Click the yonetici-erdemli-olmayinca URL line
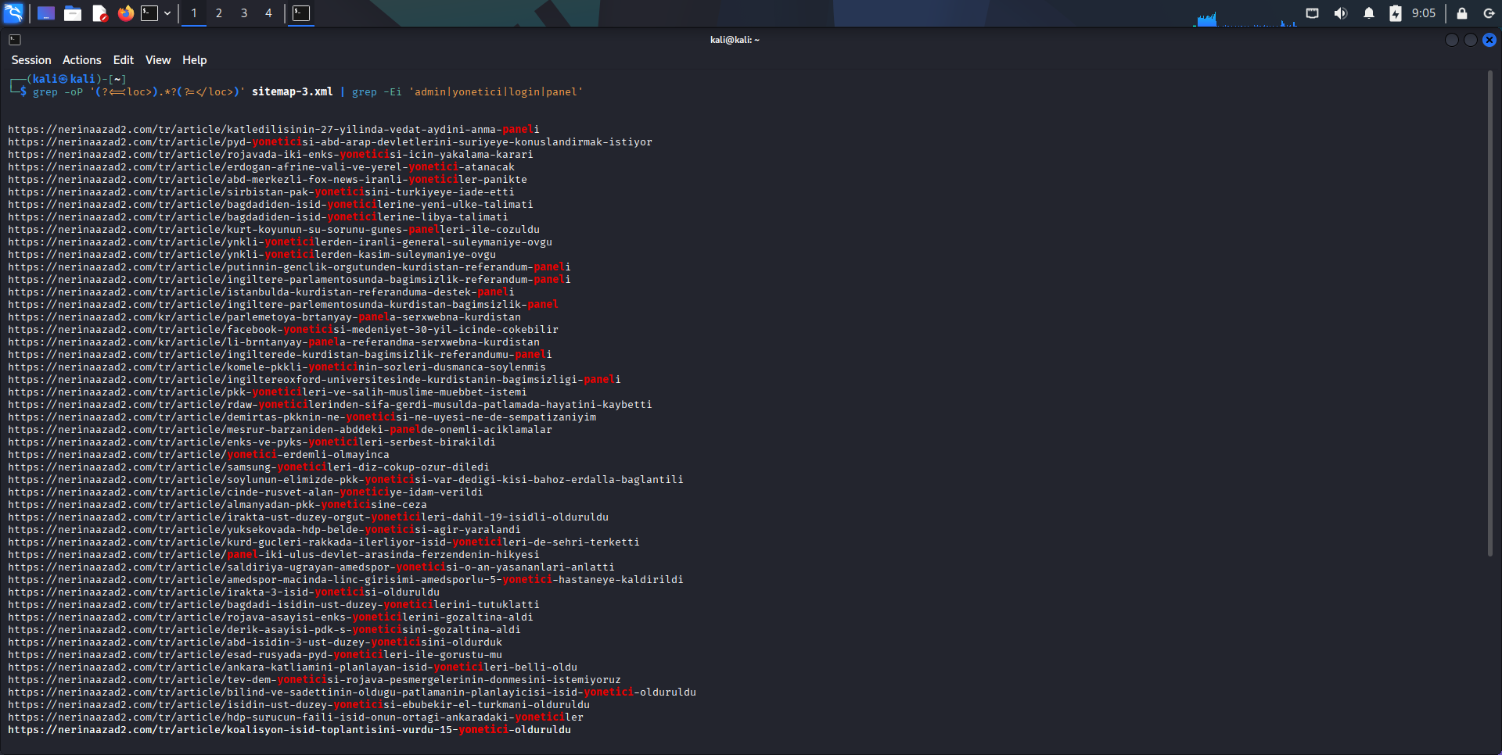Image resolution: width=1502 pixels, height=755 pixels. pyautogui.click(x=199, y=455)
